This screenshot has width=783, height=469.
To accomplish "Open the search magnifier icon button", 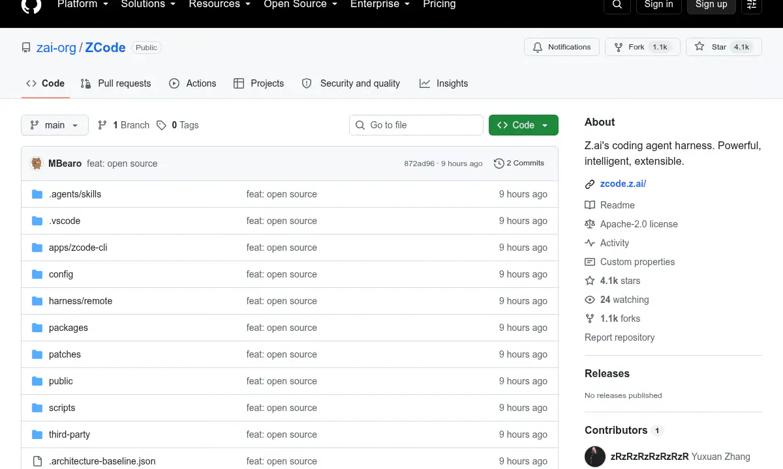I will point(617,5).
